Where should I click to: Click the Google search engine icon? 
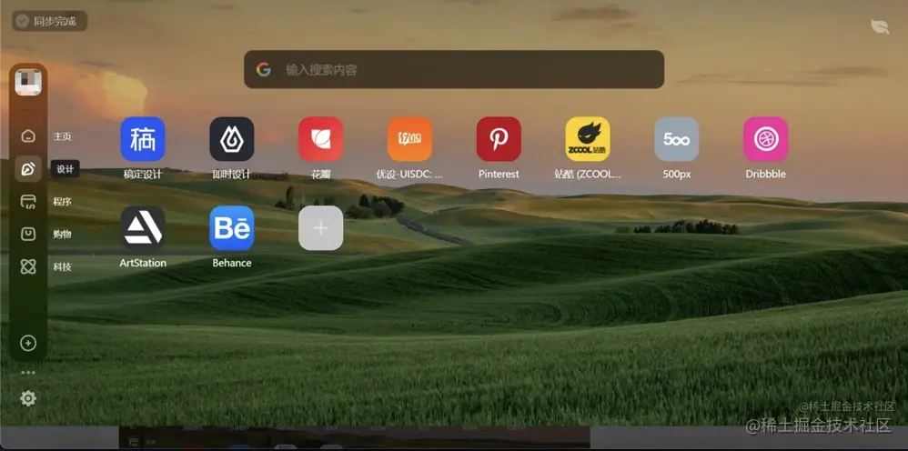point(264,69)
